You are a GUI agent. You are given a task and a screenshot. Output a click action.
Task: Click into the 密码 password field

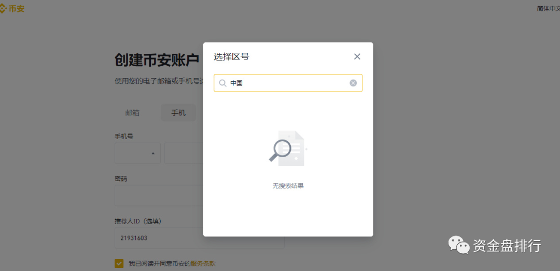pos(159,195)
